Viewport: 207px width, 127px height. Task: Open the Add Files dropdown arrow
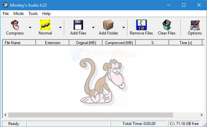coord(93,28)
